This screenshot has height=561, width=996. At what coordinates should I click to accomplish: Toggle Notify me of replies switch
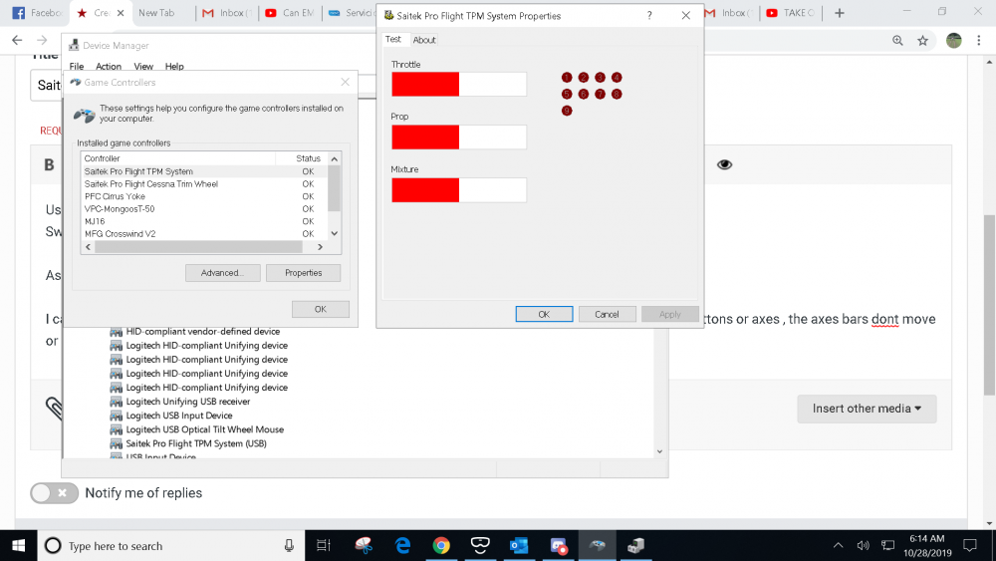click(54, 493)
